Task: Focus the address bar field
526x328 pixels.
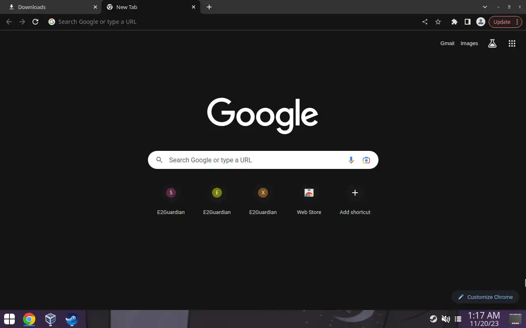Action: coord(232,22)
